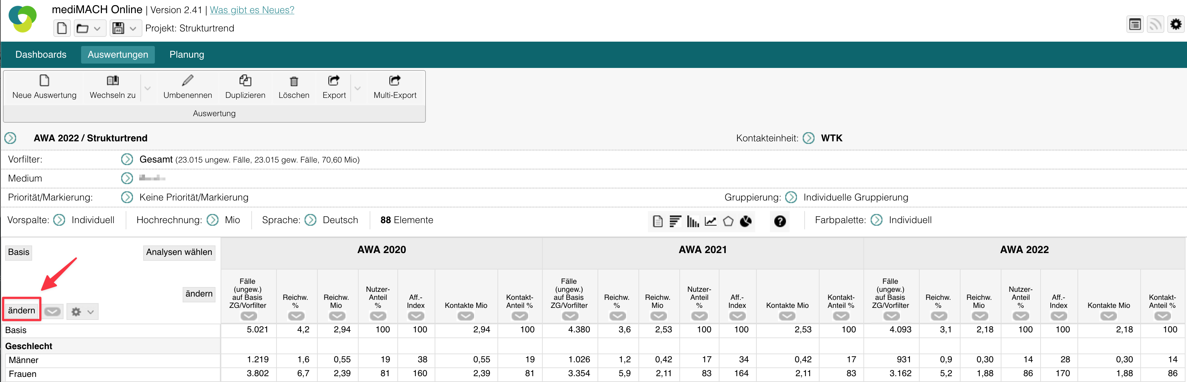
Task: Click the save project floppy icon
Action: [x=118, y=28]
